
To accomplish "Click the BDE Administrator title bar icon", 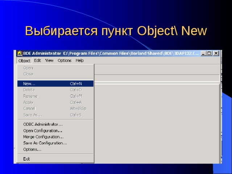I will [20, 53].
